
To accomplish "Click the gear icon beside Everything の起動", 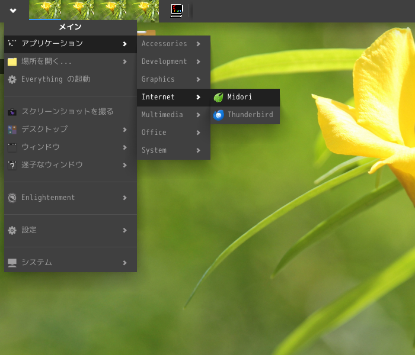I will [x=12, y=79].
